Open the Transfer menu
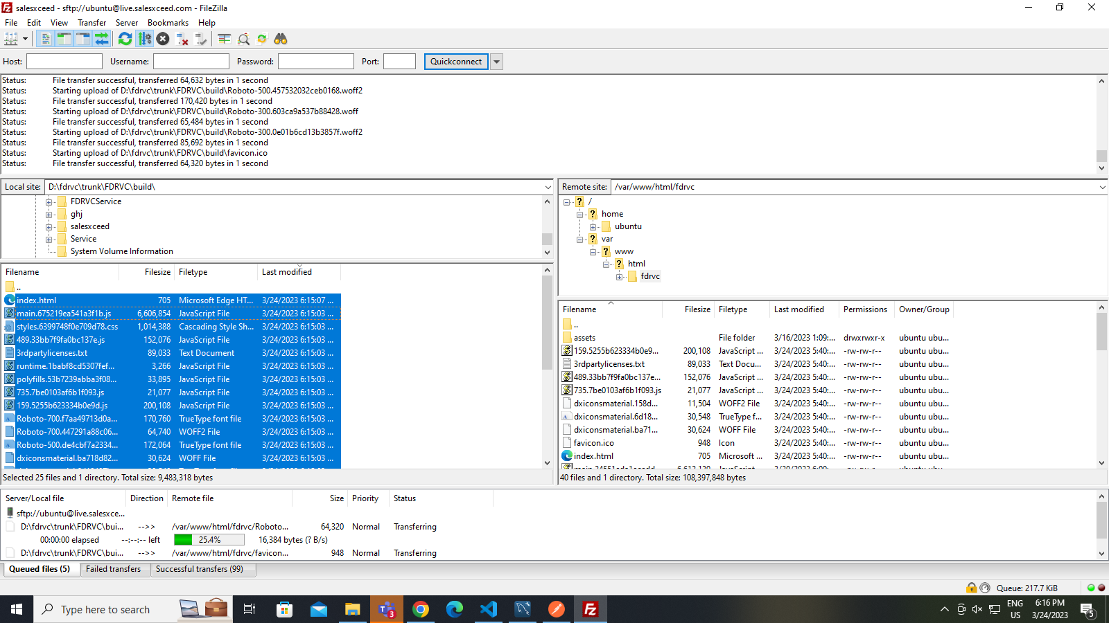Viewport: 1109px width, 623px height. click(91, 23)
